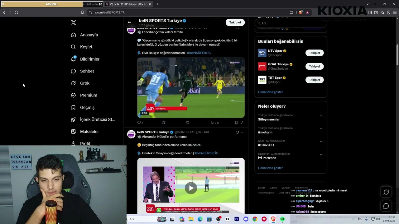
Task: Open more options for #BJKvFCH trend
Action: coord(322,142)
